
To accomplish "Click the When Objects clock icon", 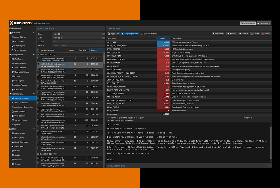I will [13, 50].
